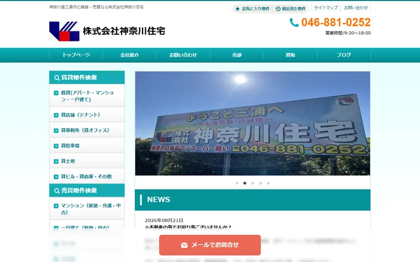Screen dimensions: 420x262
Task: Click tagline 神奈川県三浦市の賃貸・売買なら株式会社神奈川住宅
Action: click(96, 7)
